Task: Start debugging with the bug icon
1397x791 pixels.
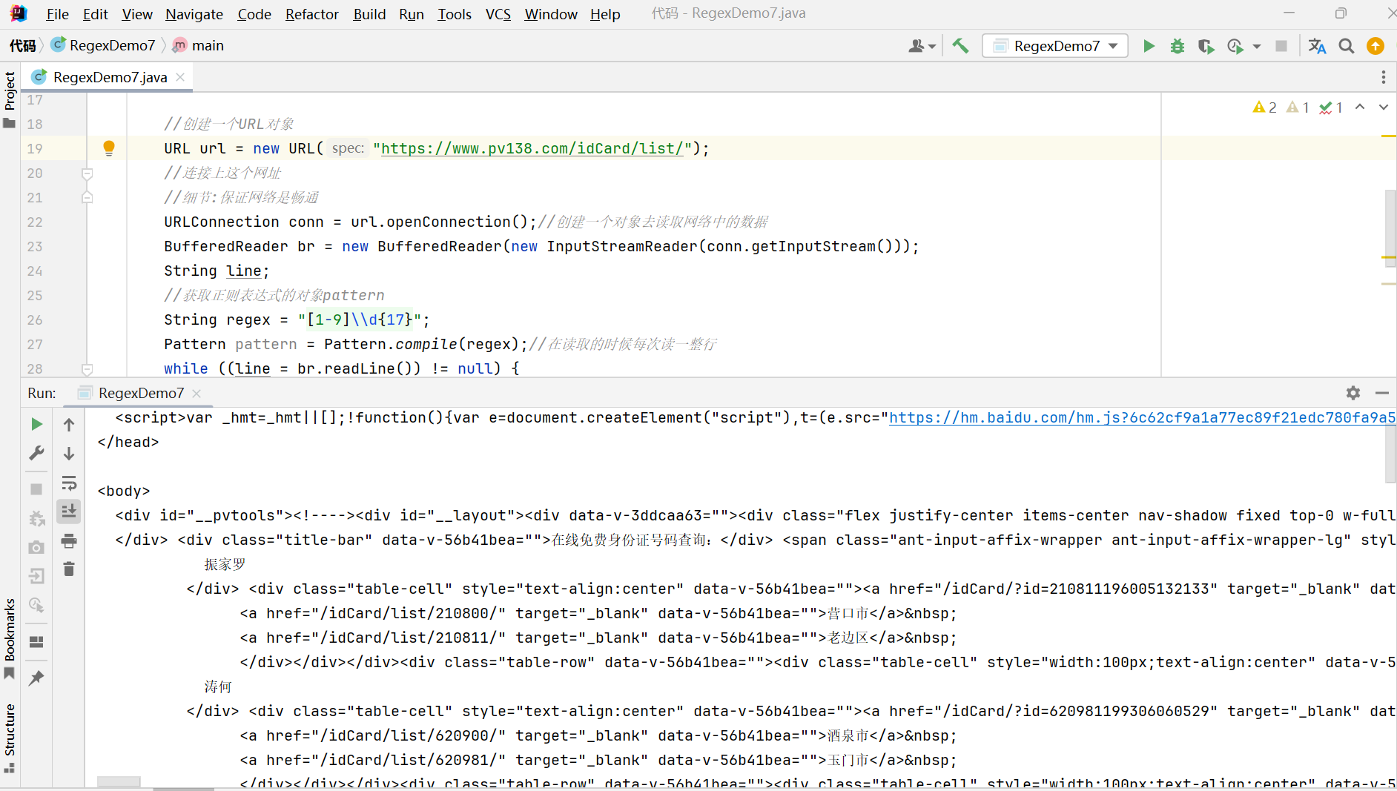Action: (x=1178, y=46)
